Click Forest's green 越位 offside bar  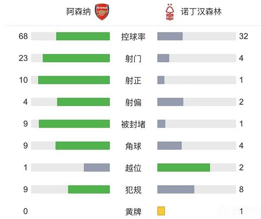click(x=184, y=167)
